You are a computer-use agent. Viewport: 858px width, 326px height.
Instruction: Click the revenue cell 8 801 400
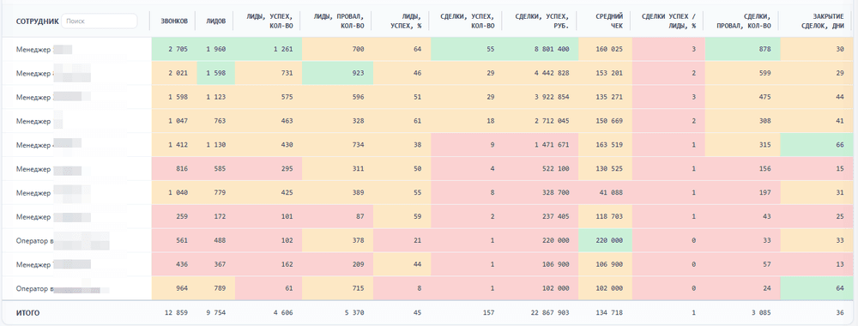coord(541,49)
